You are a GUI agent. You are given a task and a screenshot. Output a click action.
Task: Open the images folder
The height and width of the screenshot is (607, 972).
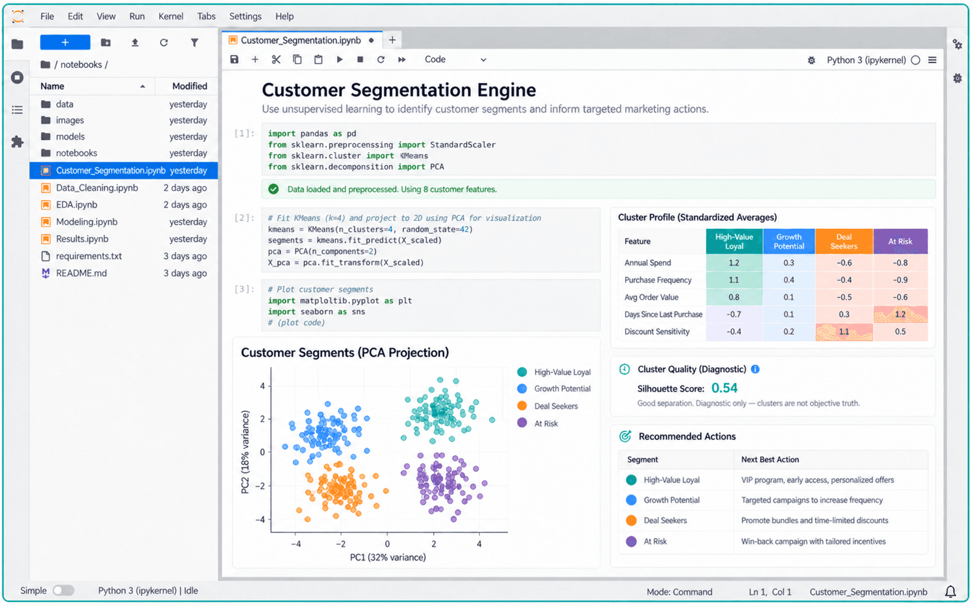(124, 120)
